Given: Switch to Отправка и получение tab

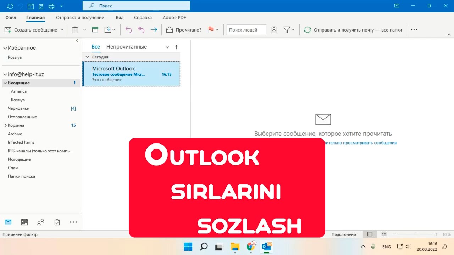Looking at the screenshot, I should tap(80, 17).
